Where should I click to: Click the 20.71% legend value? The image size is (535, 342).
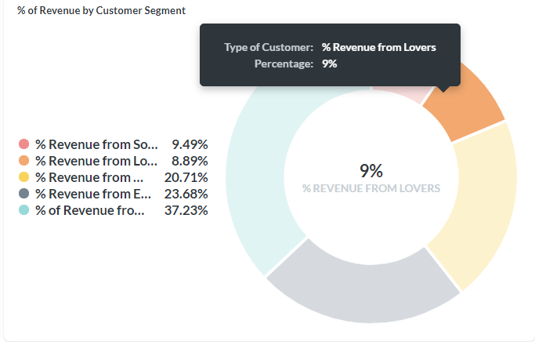coord(186,177)
